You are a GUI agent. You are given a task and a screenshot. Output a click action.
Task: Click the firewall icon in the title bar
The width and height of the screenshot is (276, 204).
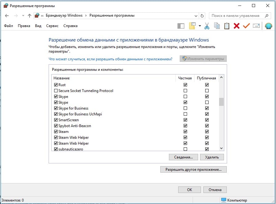click(6, 6)
